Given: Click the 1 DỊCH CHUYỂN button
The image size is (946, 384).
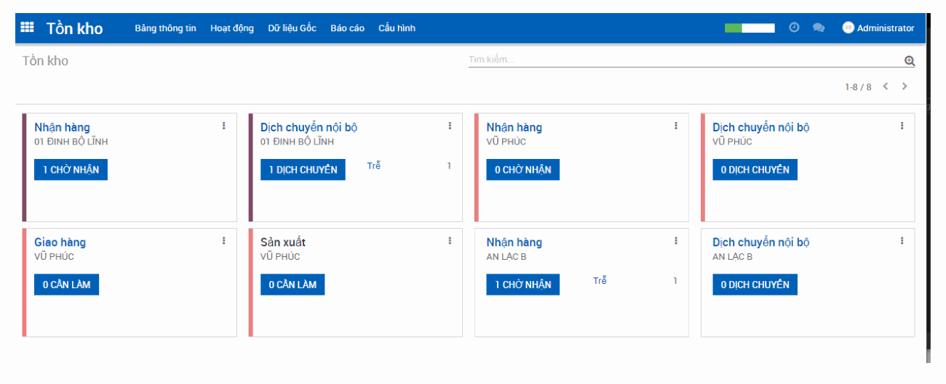Looking at the screenshot, I should tap(303, 170).
